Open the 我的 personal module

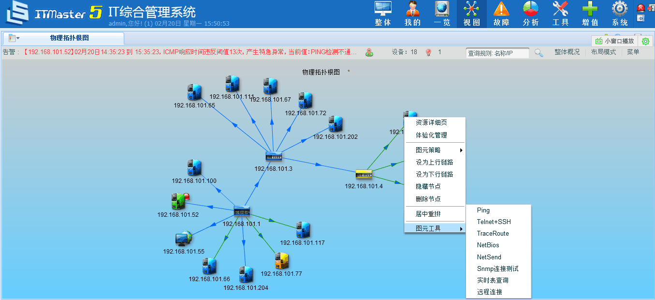click(412, 14)
